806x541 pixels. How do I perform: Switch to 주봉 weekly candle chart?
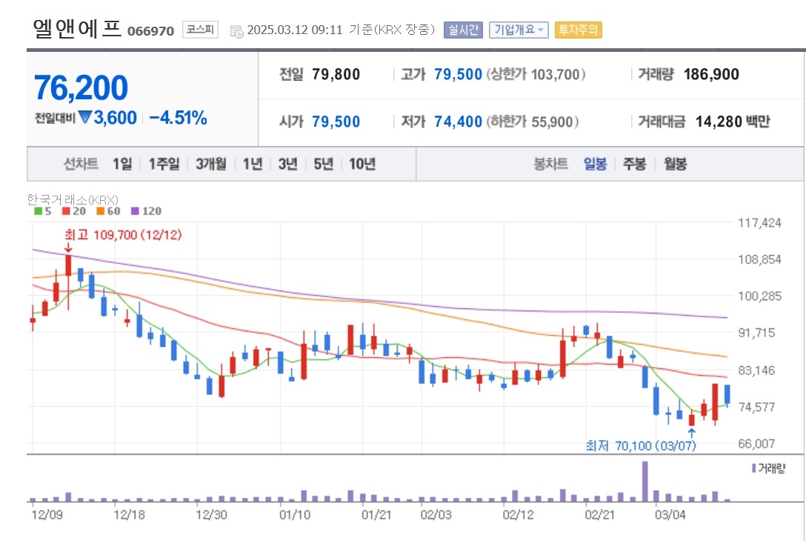[634, 164]
